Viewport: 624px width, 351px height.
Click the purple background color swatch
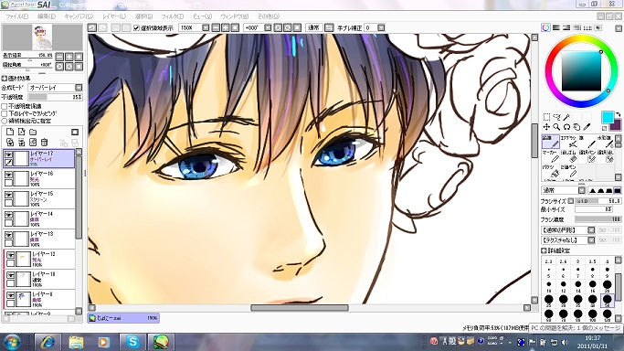click(616, 125)
